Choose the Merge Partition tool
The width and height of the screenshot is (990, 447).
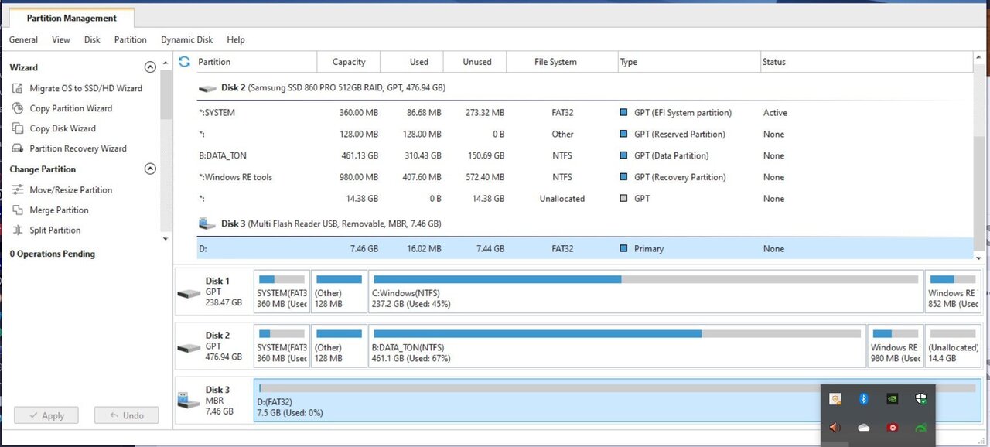59,210
